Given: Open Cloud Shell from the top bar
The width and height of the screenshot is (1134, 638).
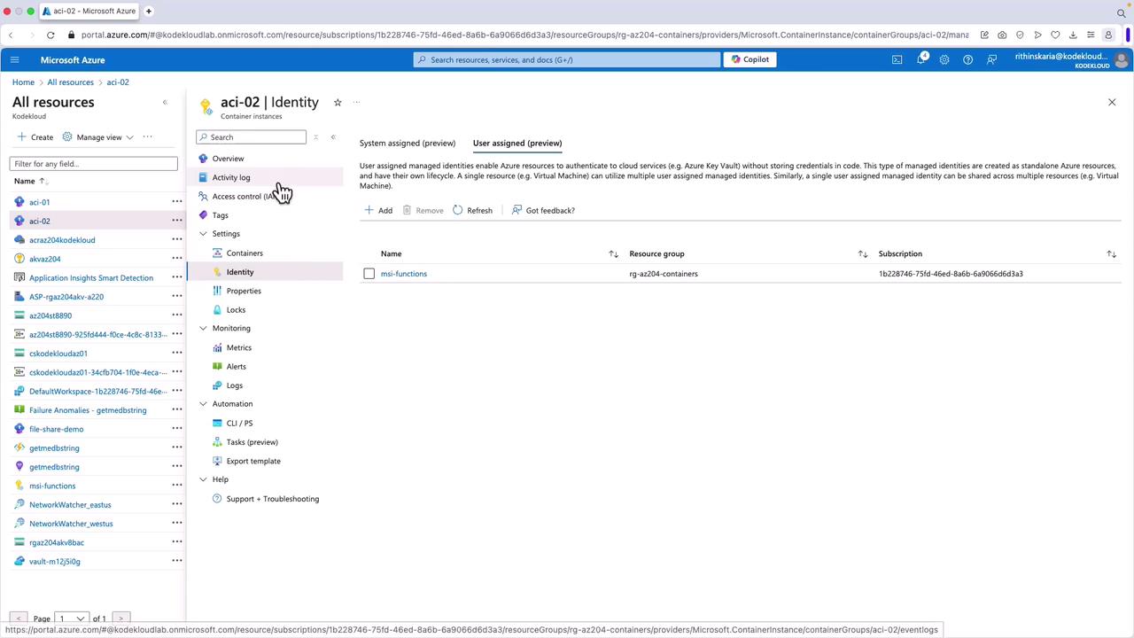Looking at the screenshot, I should tap(897, 59).
